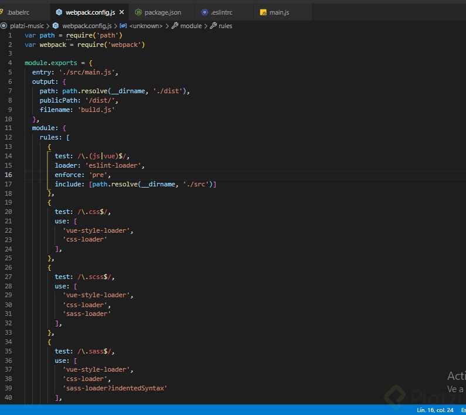The height and width of the screenshot is (415, 466).
Task: Open the platzi-music breadcrumb folder
Action: coord(26,26)
